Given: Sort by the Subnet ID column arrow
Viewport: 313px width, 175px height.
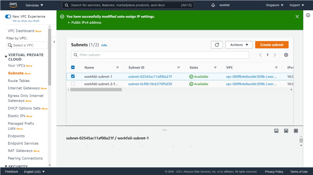Looking at the screenshot, I should pos(179,68).
